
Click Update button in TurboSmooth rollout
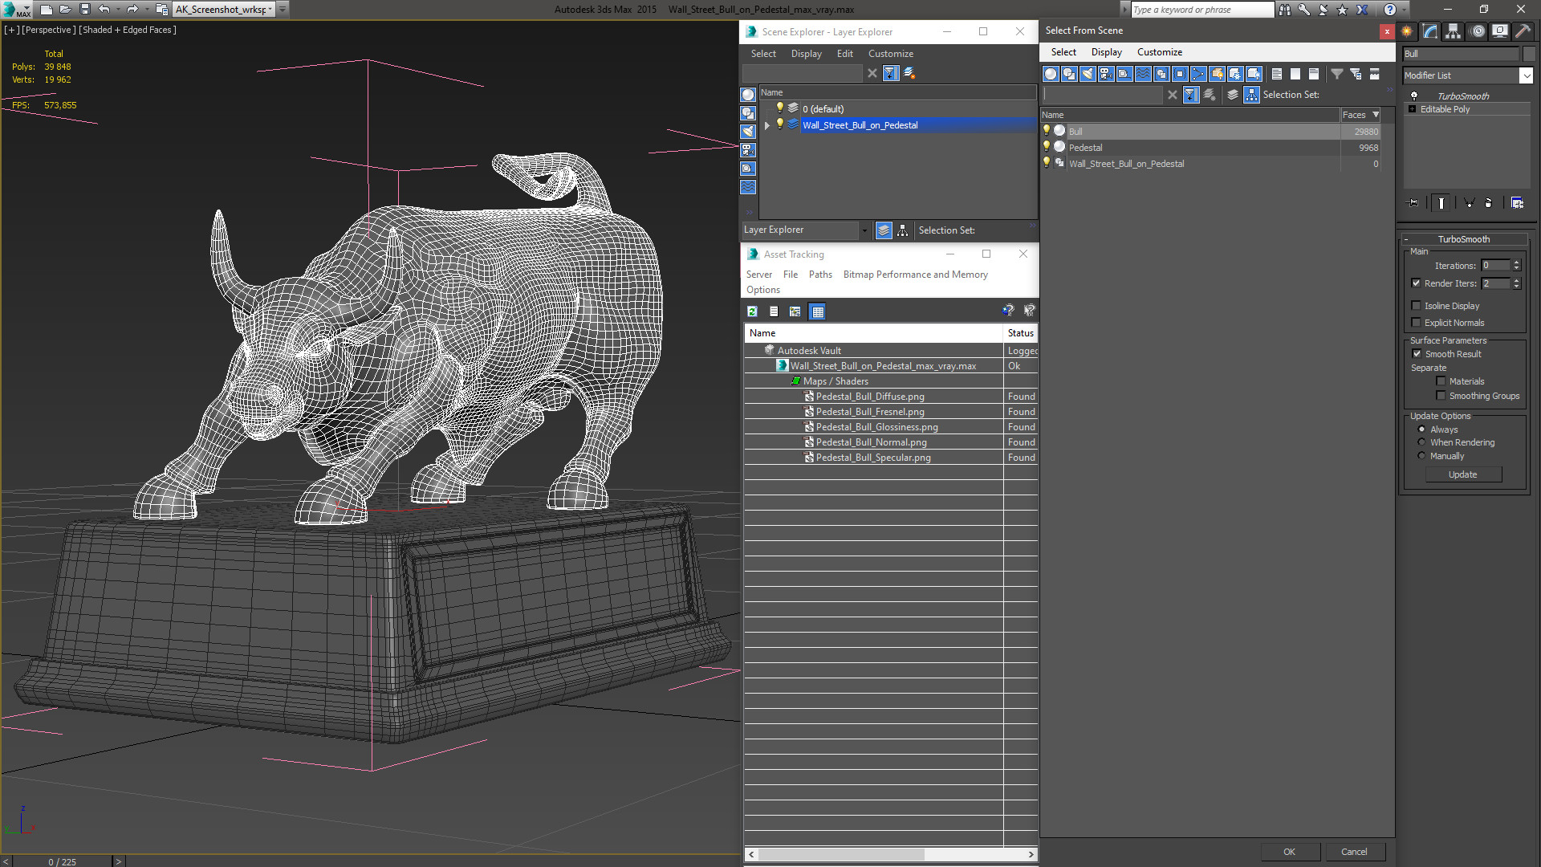pos(1462,474)
